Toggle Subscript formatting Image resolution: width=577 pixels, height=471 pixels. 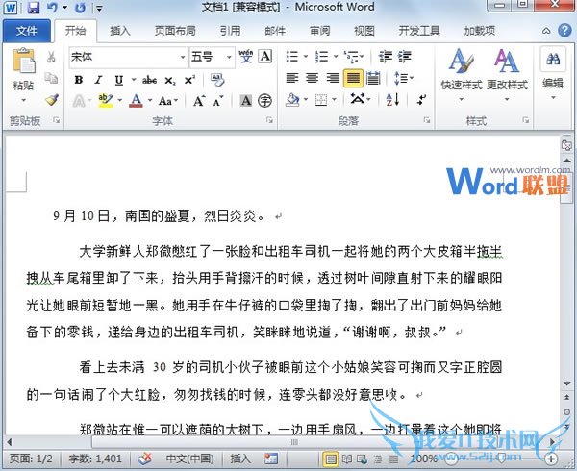tap(170, 80)
